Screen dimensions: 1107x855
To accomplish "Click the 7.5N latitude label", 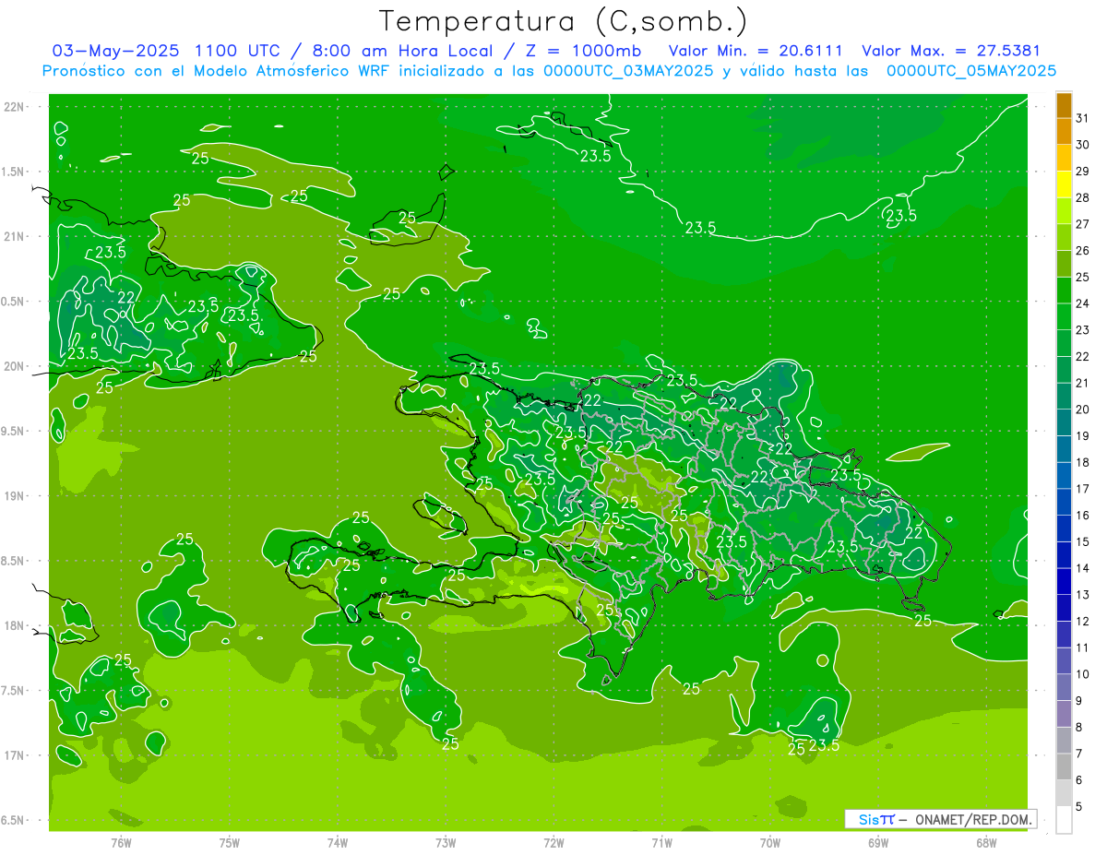I will (x=14, y=691).
